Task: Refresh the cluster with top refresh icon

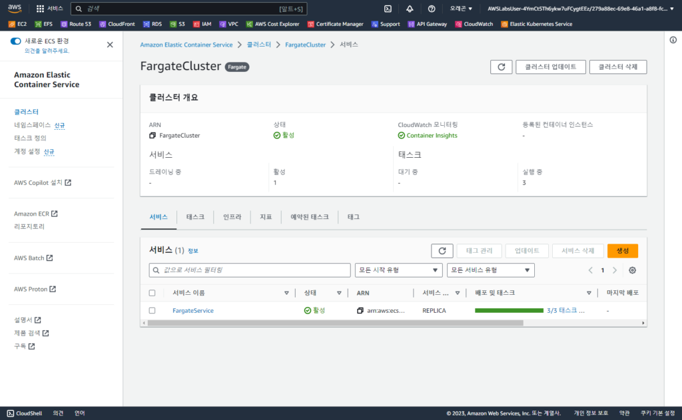Action: [501, 67]
